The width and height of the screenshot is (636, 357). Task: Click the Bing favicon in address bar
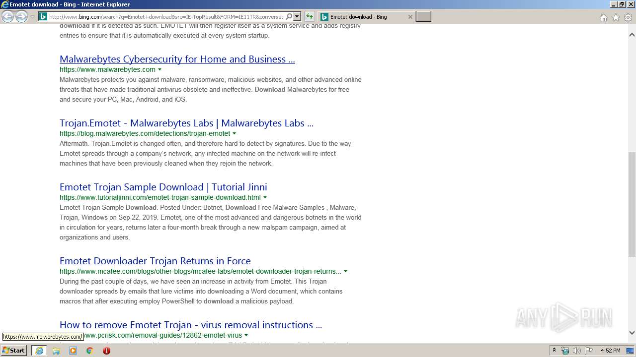pos(43,17)
